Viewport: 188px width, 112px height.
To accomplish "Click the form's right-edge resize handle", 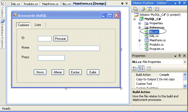I will pyautogui.click(x=121, y=49).
